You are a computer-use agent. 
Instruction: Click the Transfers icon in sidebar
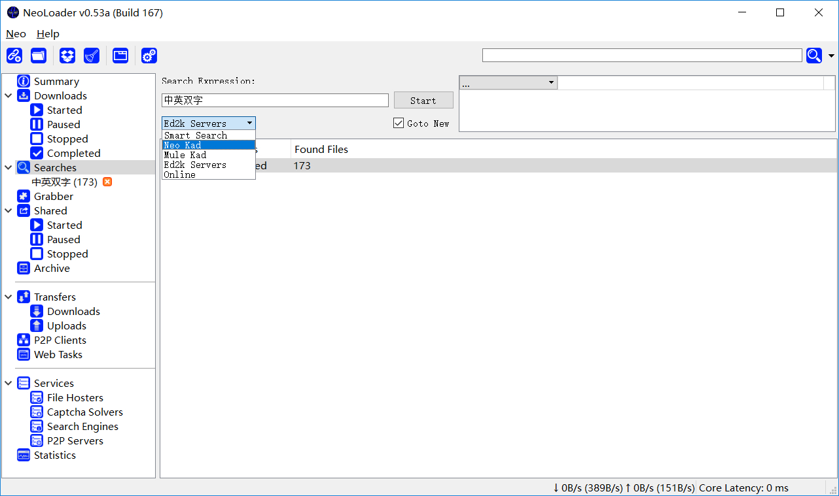(x=24, y=297)
